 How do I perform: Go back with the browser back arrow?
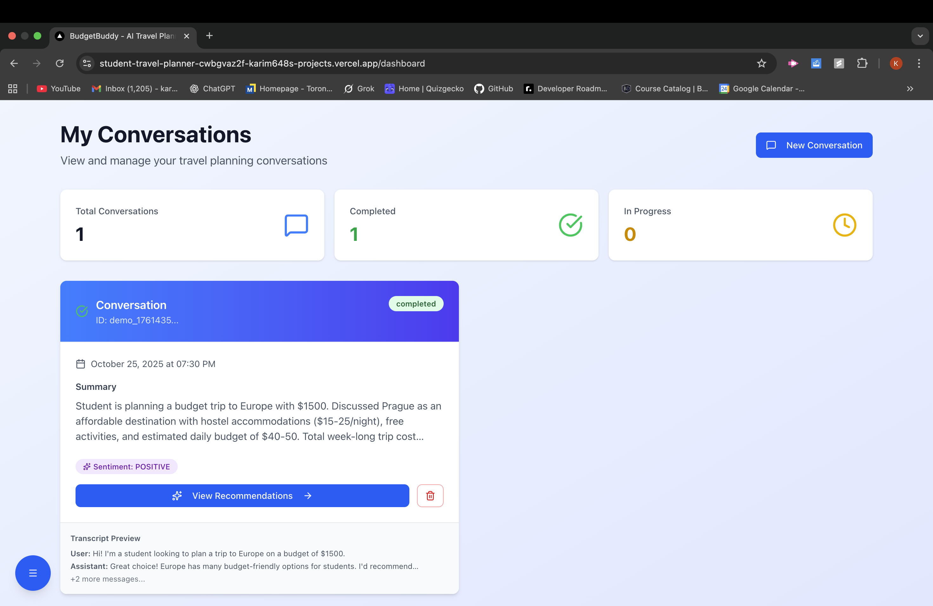14,63
